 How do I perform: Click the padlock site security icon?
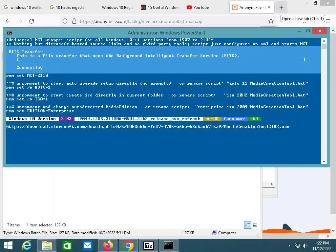click(74, 21)
